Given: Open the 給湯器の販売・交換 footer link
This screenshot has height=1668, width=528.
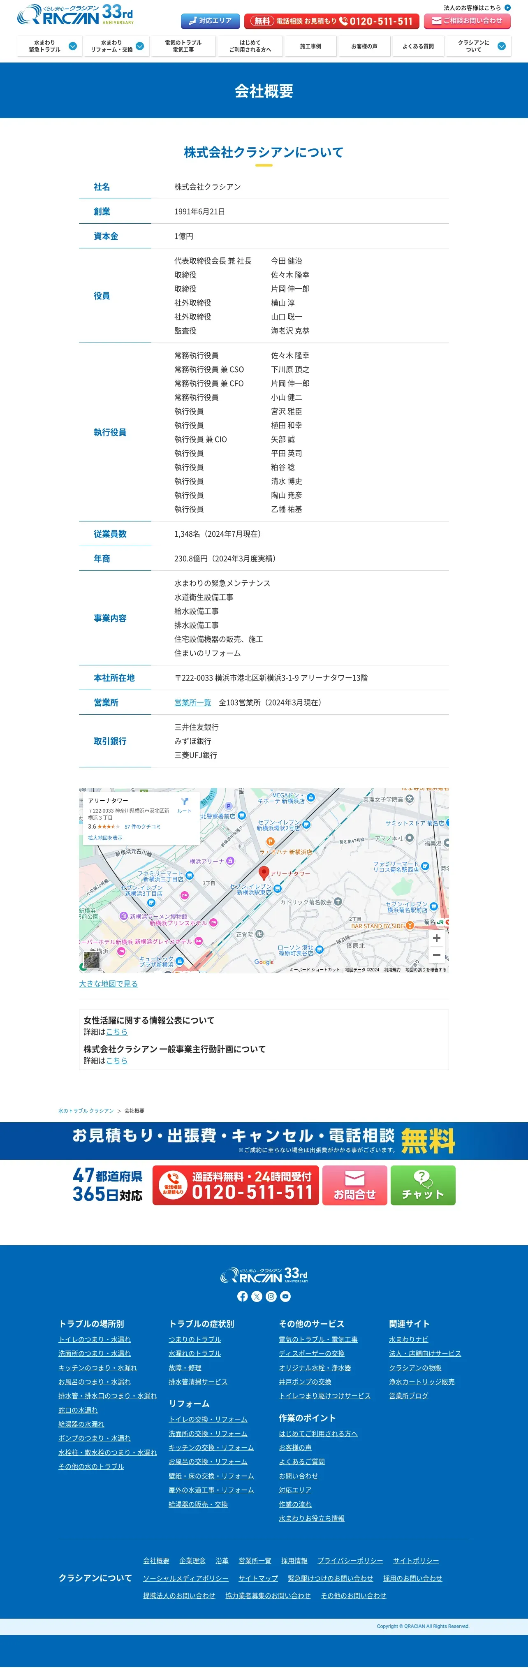Looking at the screenshot, I should [x=198, y=1504].
